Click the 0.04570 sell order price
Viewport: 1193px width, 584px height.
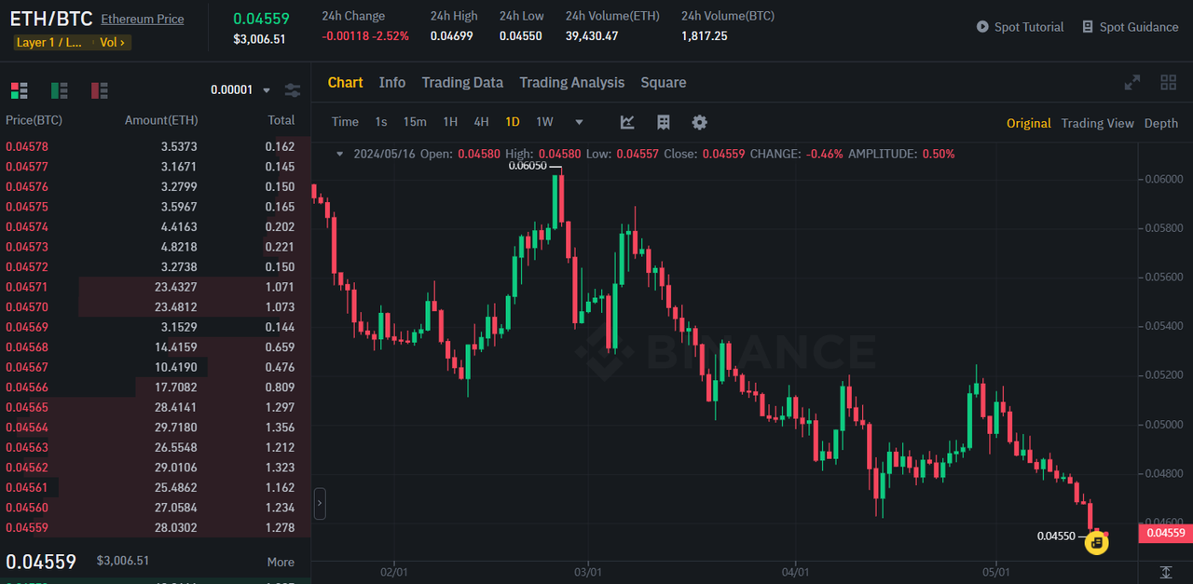27,306
